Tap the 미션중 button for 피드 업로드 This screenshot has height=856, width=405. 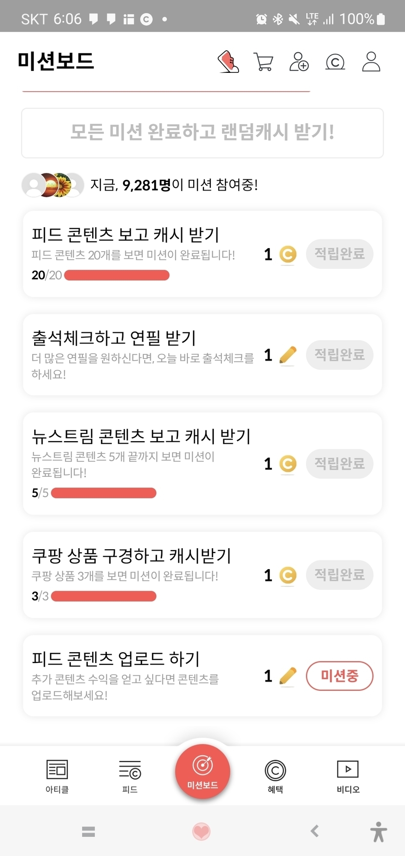340,676
